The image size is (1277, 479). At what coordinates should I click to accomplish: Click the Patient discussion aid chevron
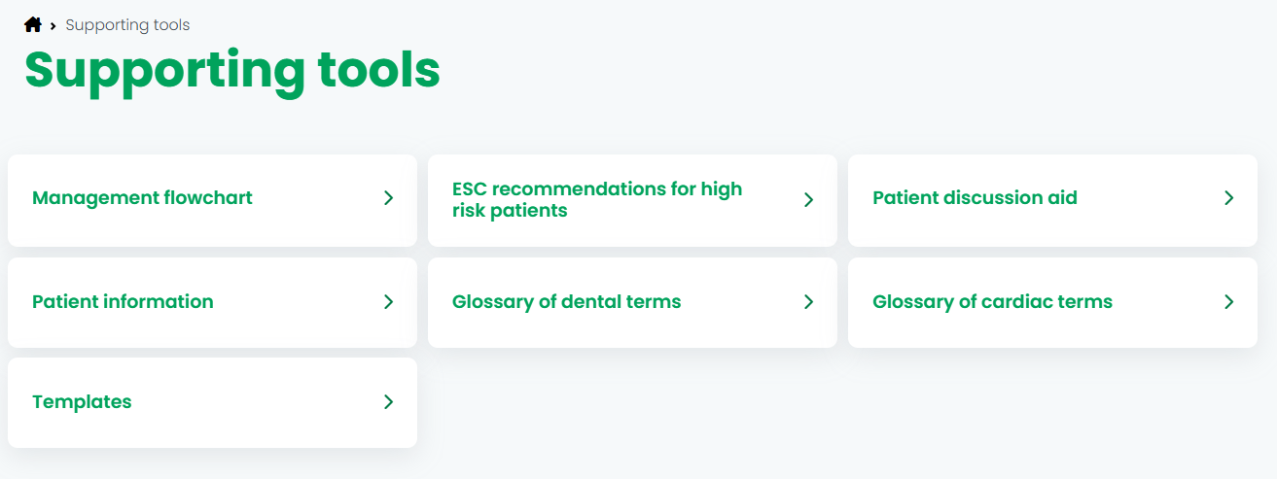(x=1228, y=198)
